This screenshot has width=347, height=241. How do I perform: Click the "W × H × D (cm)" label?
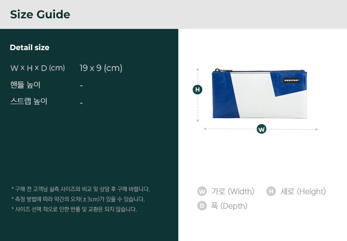pyautogui.click(x=38, y=68)
